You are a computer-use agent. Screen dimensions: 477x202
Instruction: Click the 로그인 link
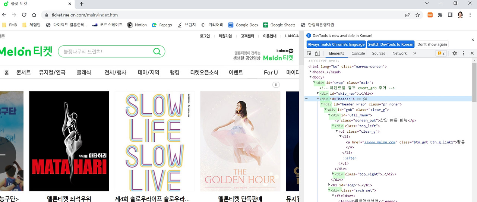pos(205,36)
